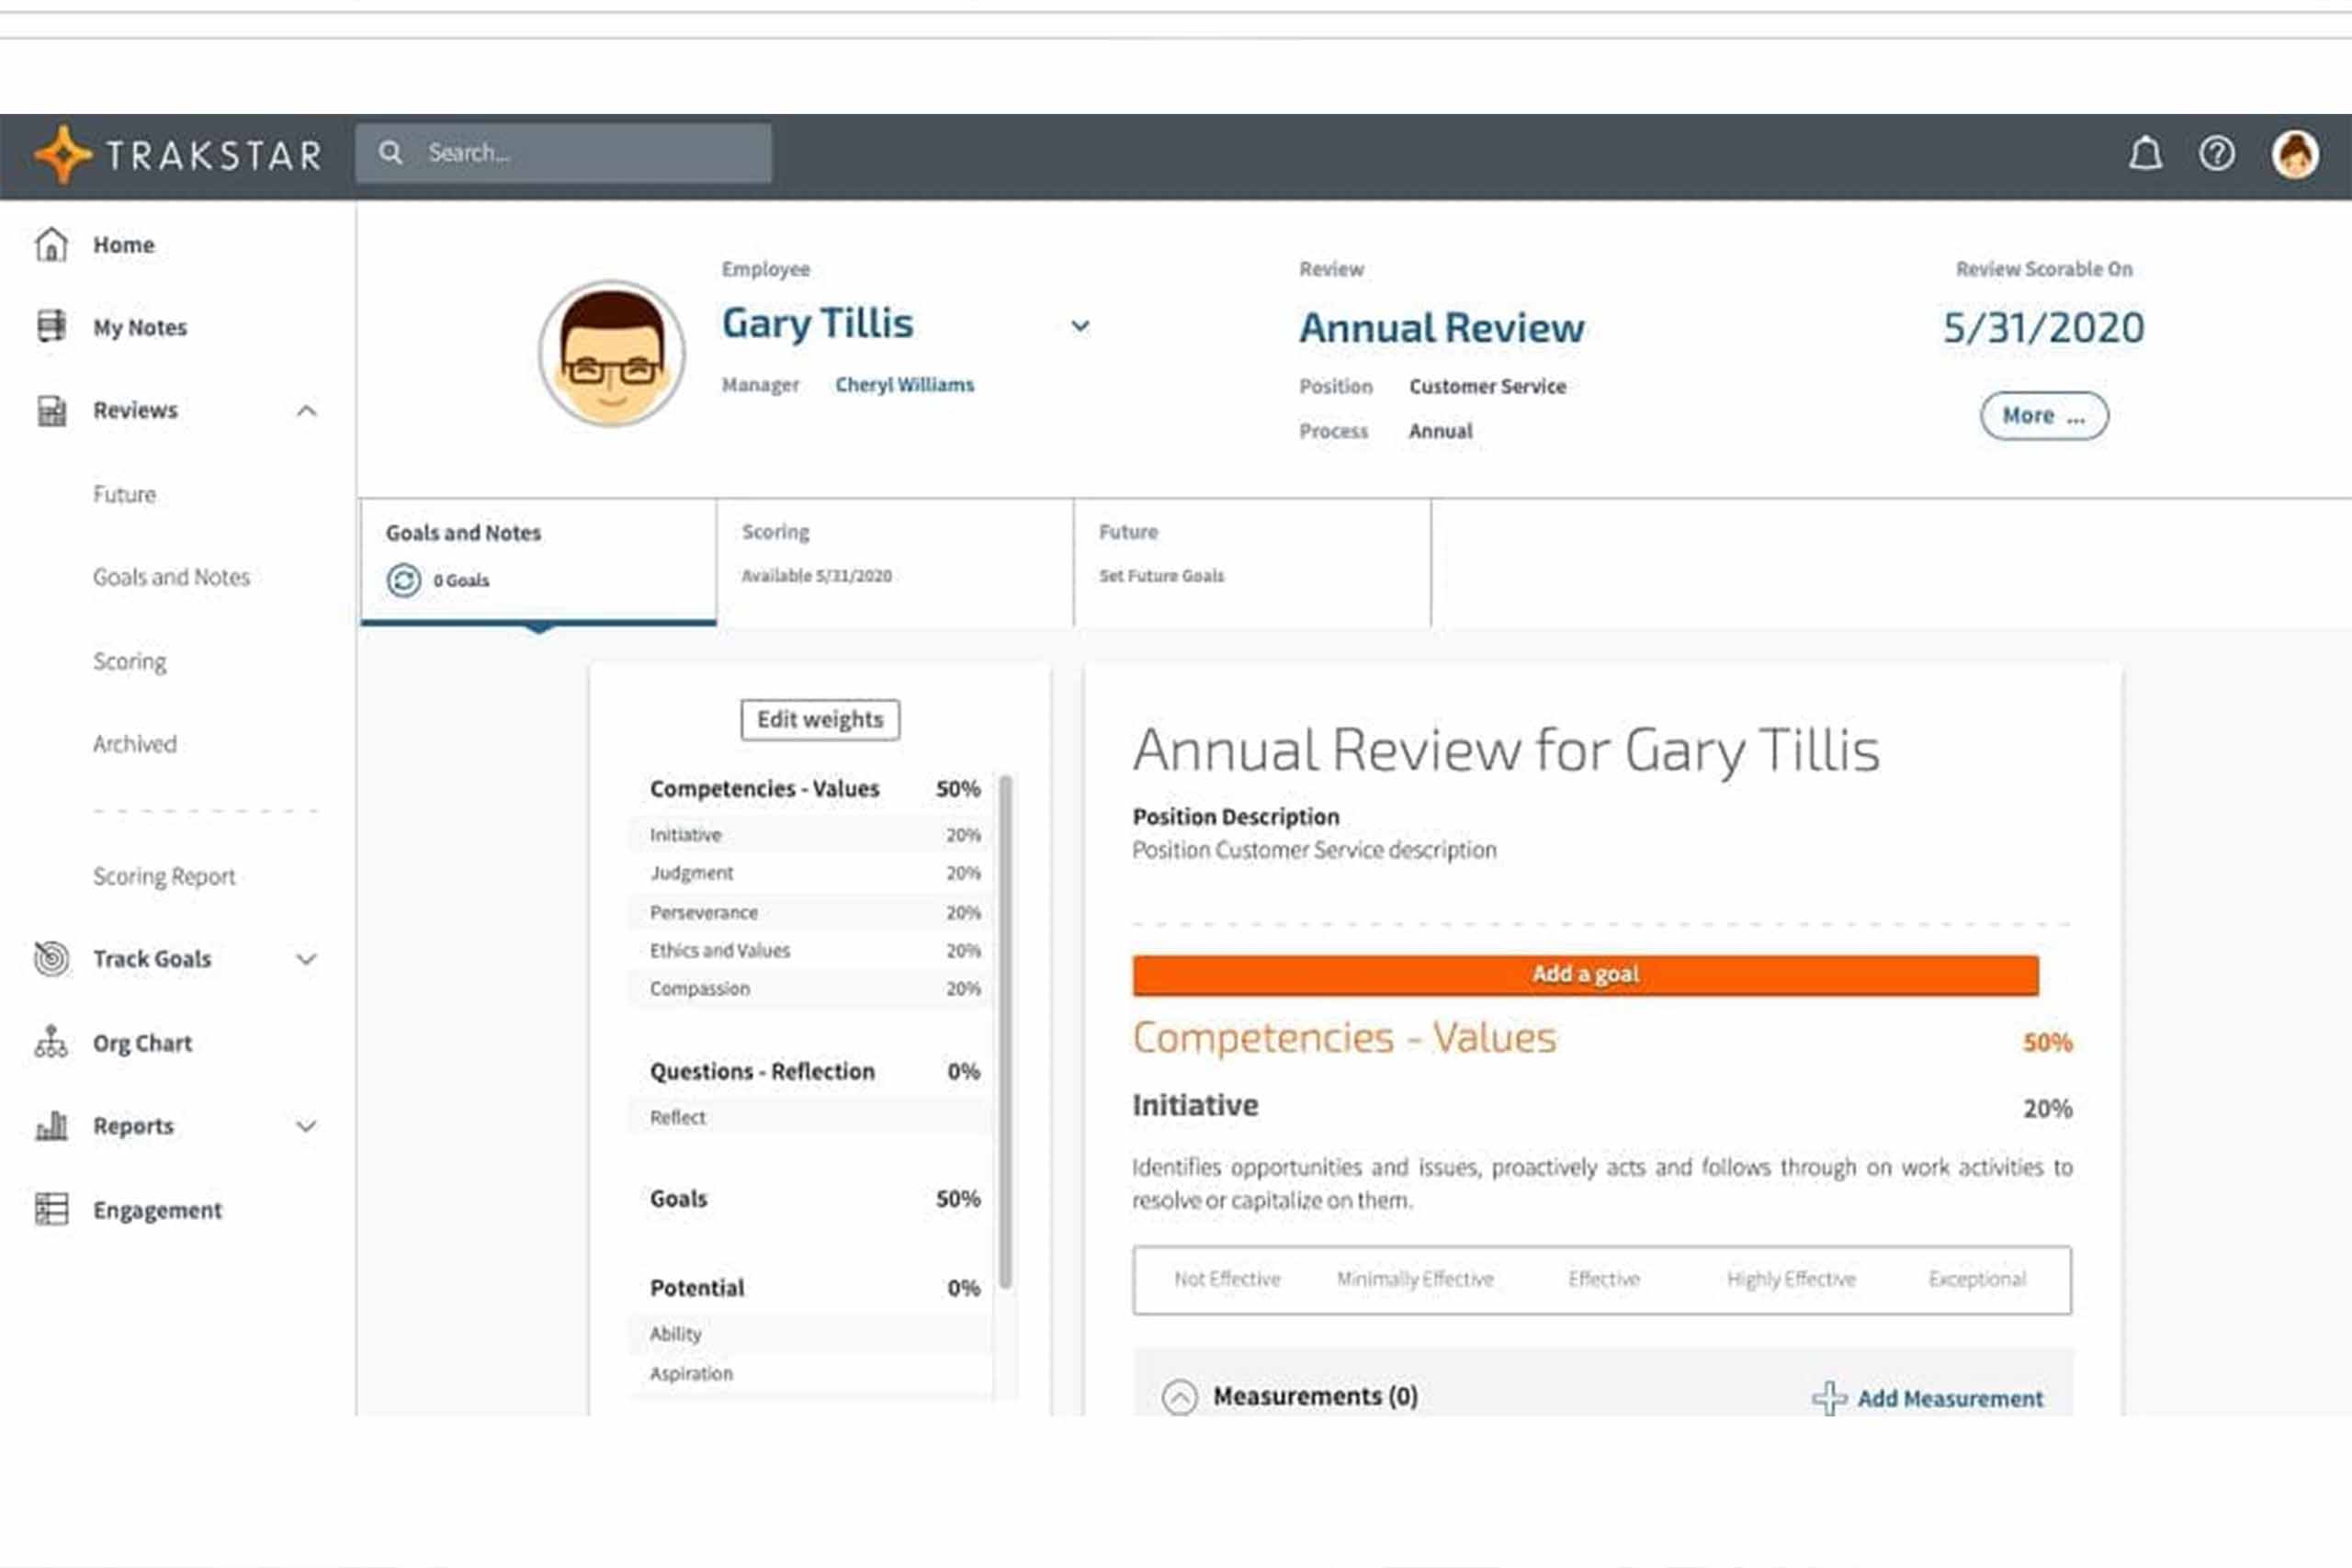Click the user profile avatar in header
2352x1568 pixels.
click(2295, 156)
